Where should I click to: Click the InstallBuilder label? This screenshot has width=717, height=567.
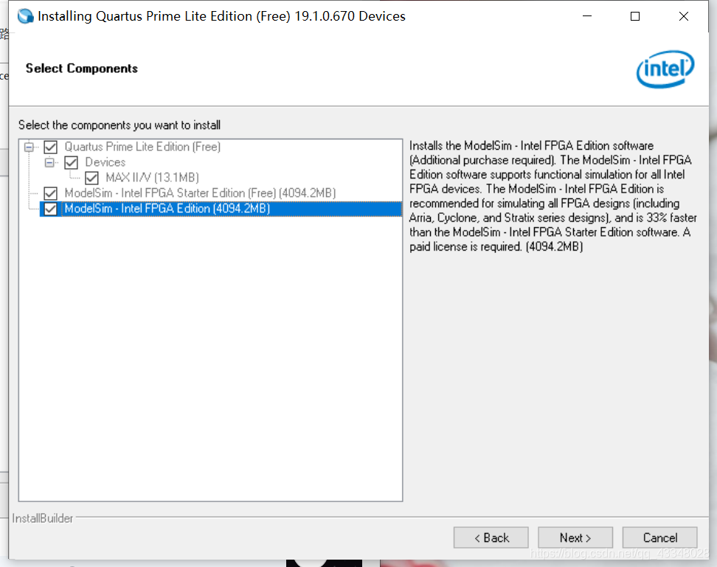[43, 518]
